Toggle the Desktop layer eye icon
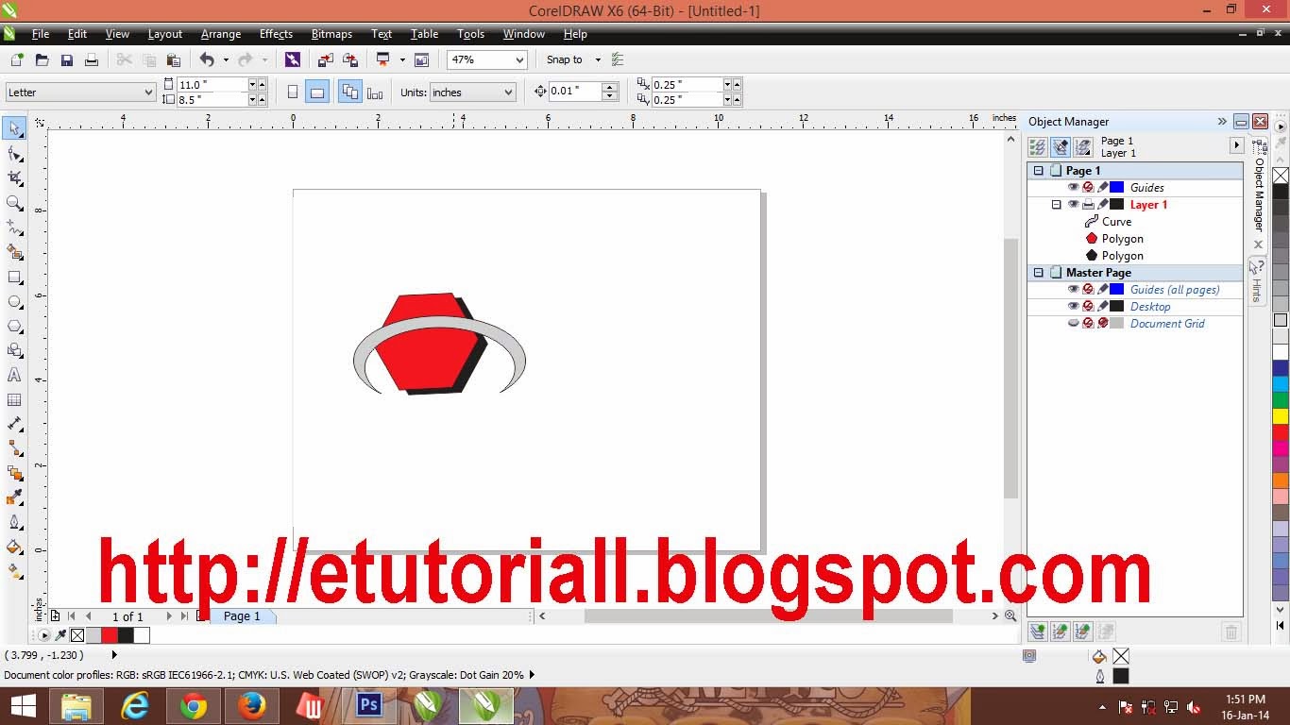This screenshot has height=725, width=1290. [x=1073, y=307]
